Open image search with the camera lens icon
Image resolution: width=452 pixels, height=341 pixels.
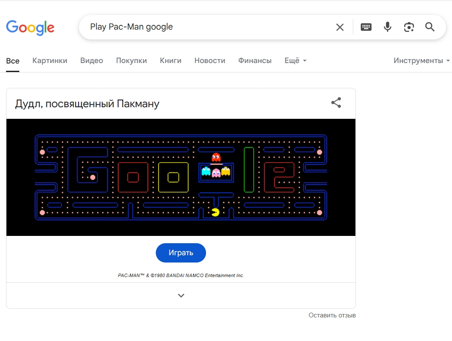click(409, 27)
